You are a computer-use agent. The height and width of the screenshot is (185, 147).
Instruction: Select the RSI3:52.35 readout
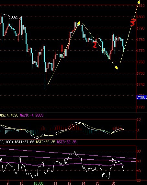click(66, 142)
